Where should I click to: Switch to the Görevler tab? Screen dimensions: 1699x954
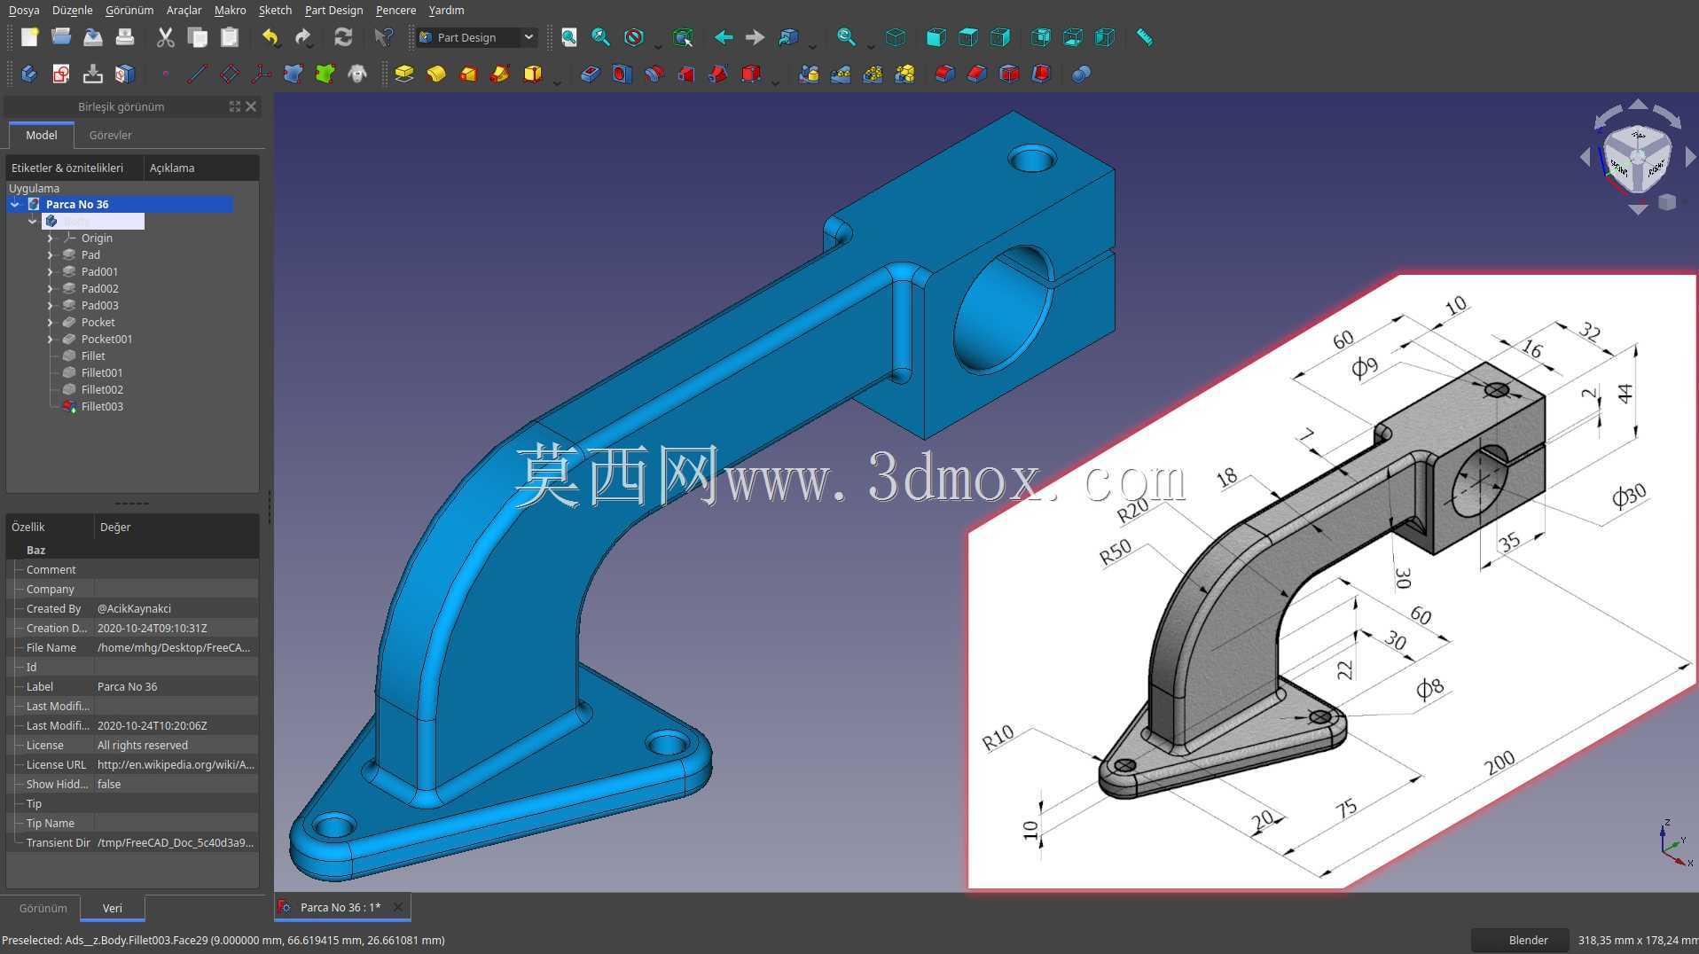click(110, 135)
